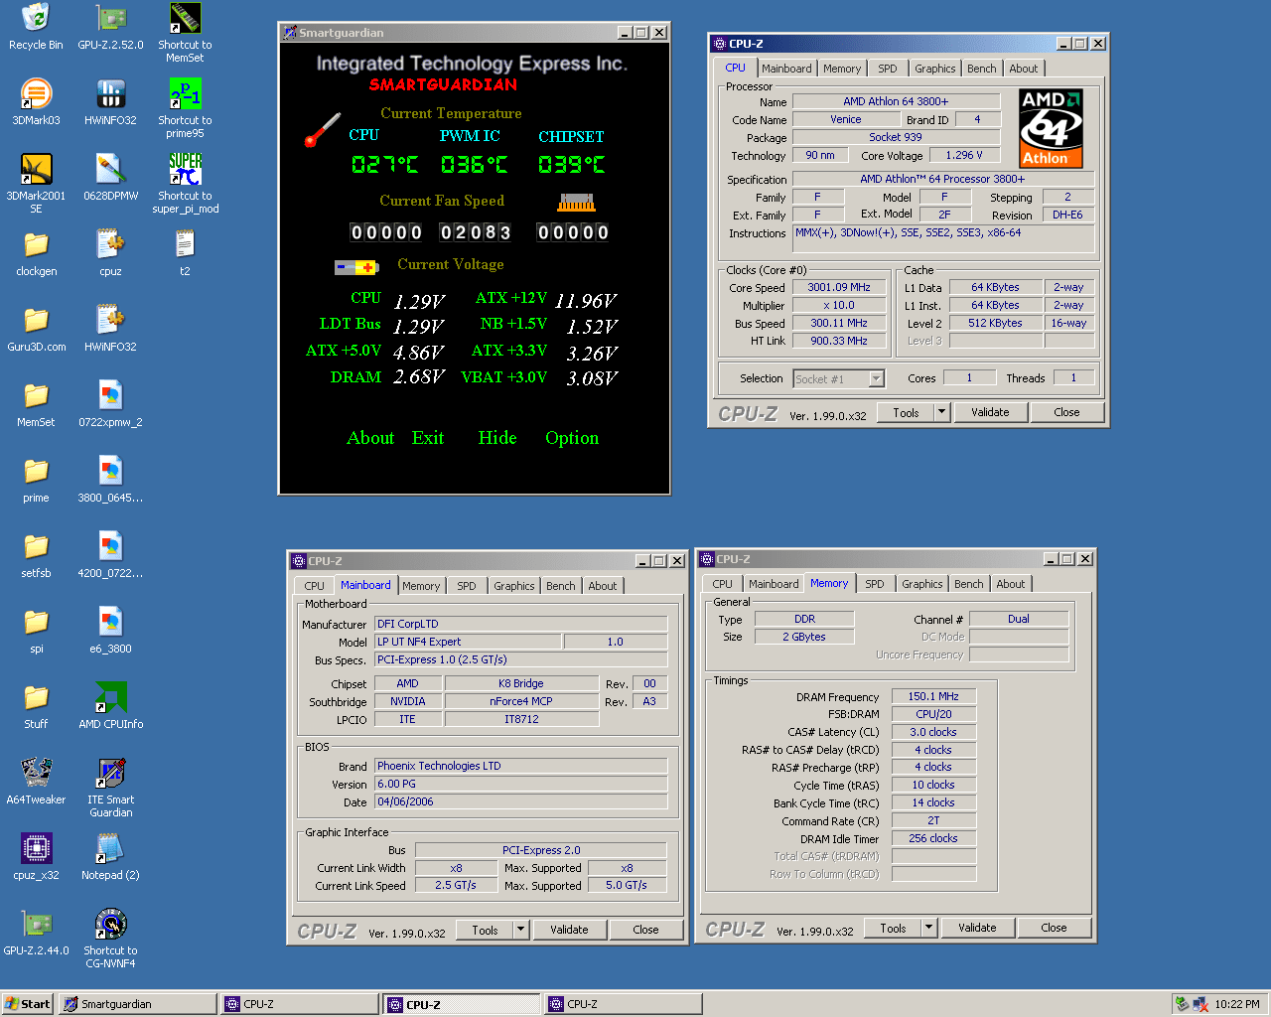Switch to SPD tab in top CPU-Z window
This screenshot has width=1271, height=1017.
pyautogui.click(x=888, y=69)
